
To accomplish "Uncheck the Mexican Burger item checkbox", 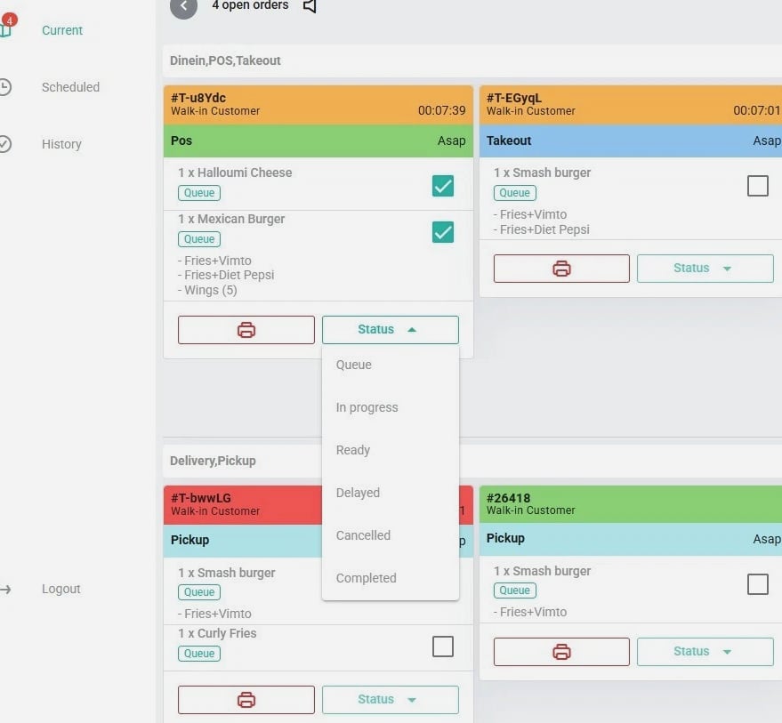I will coord(442,232).
